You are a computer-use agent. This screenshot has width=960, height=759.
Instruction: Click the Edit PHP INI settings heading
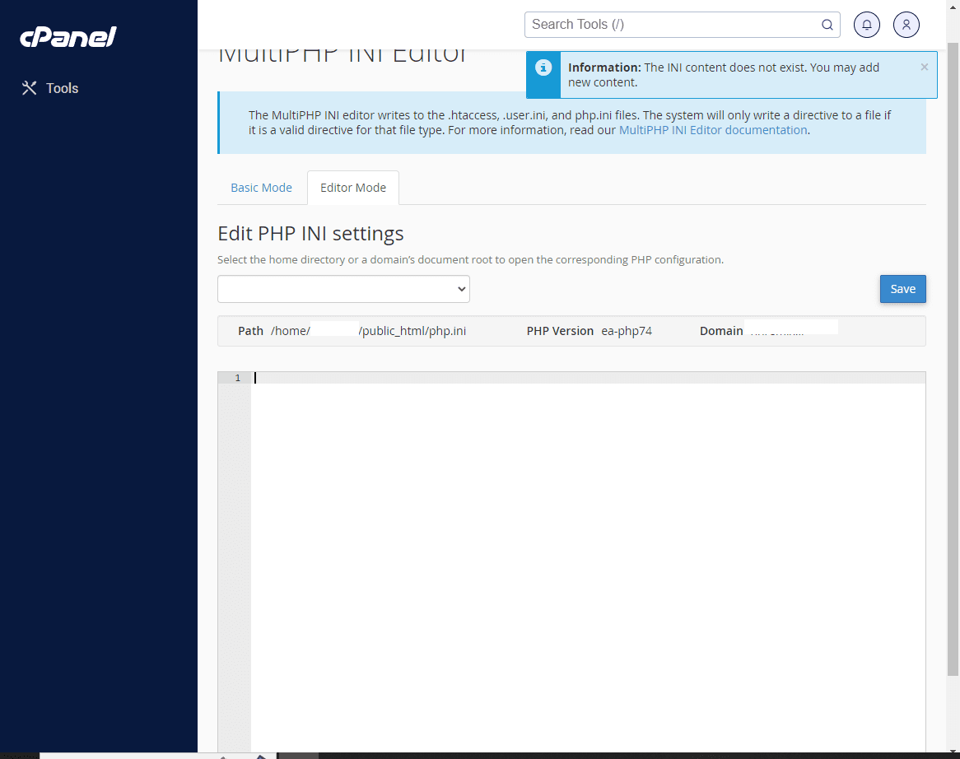click(310, 234)
